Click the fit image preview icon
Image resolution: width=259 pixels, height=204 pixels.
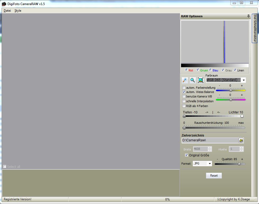201,80
